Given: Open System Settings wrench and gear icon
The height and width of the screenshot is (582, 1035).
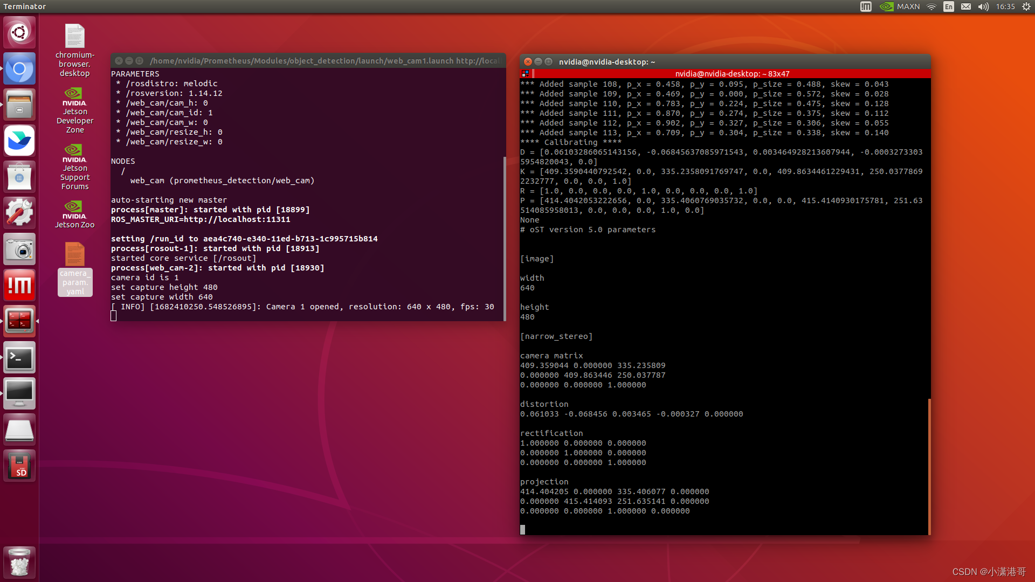Looking at the screenshot, I should 19,213.
